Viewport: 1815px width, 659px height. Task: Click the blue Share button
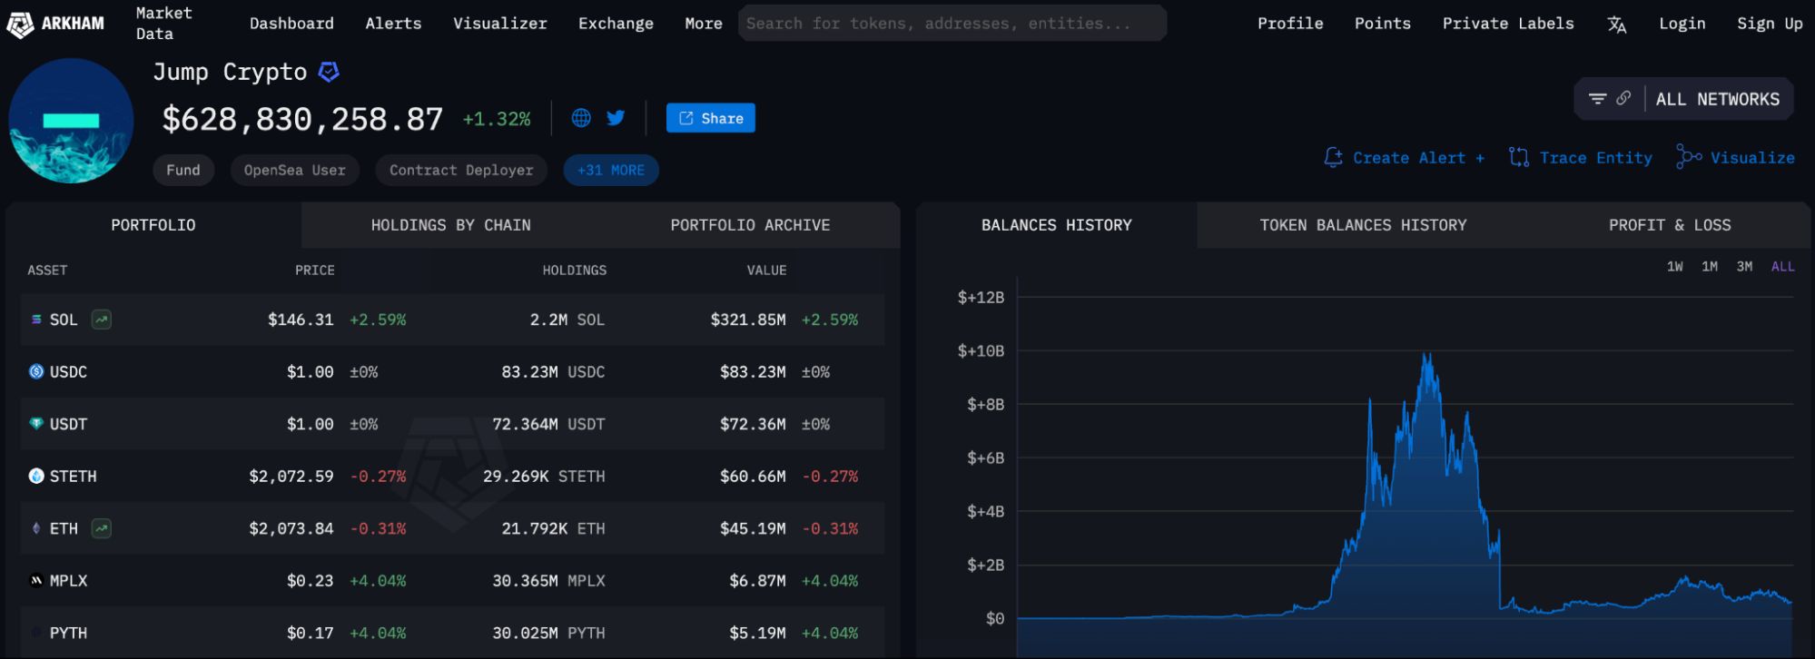(x=710, y=118)
